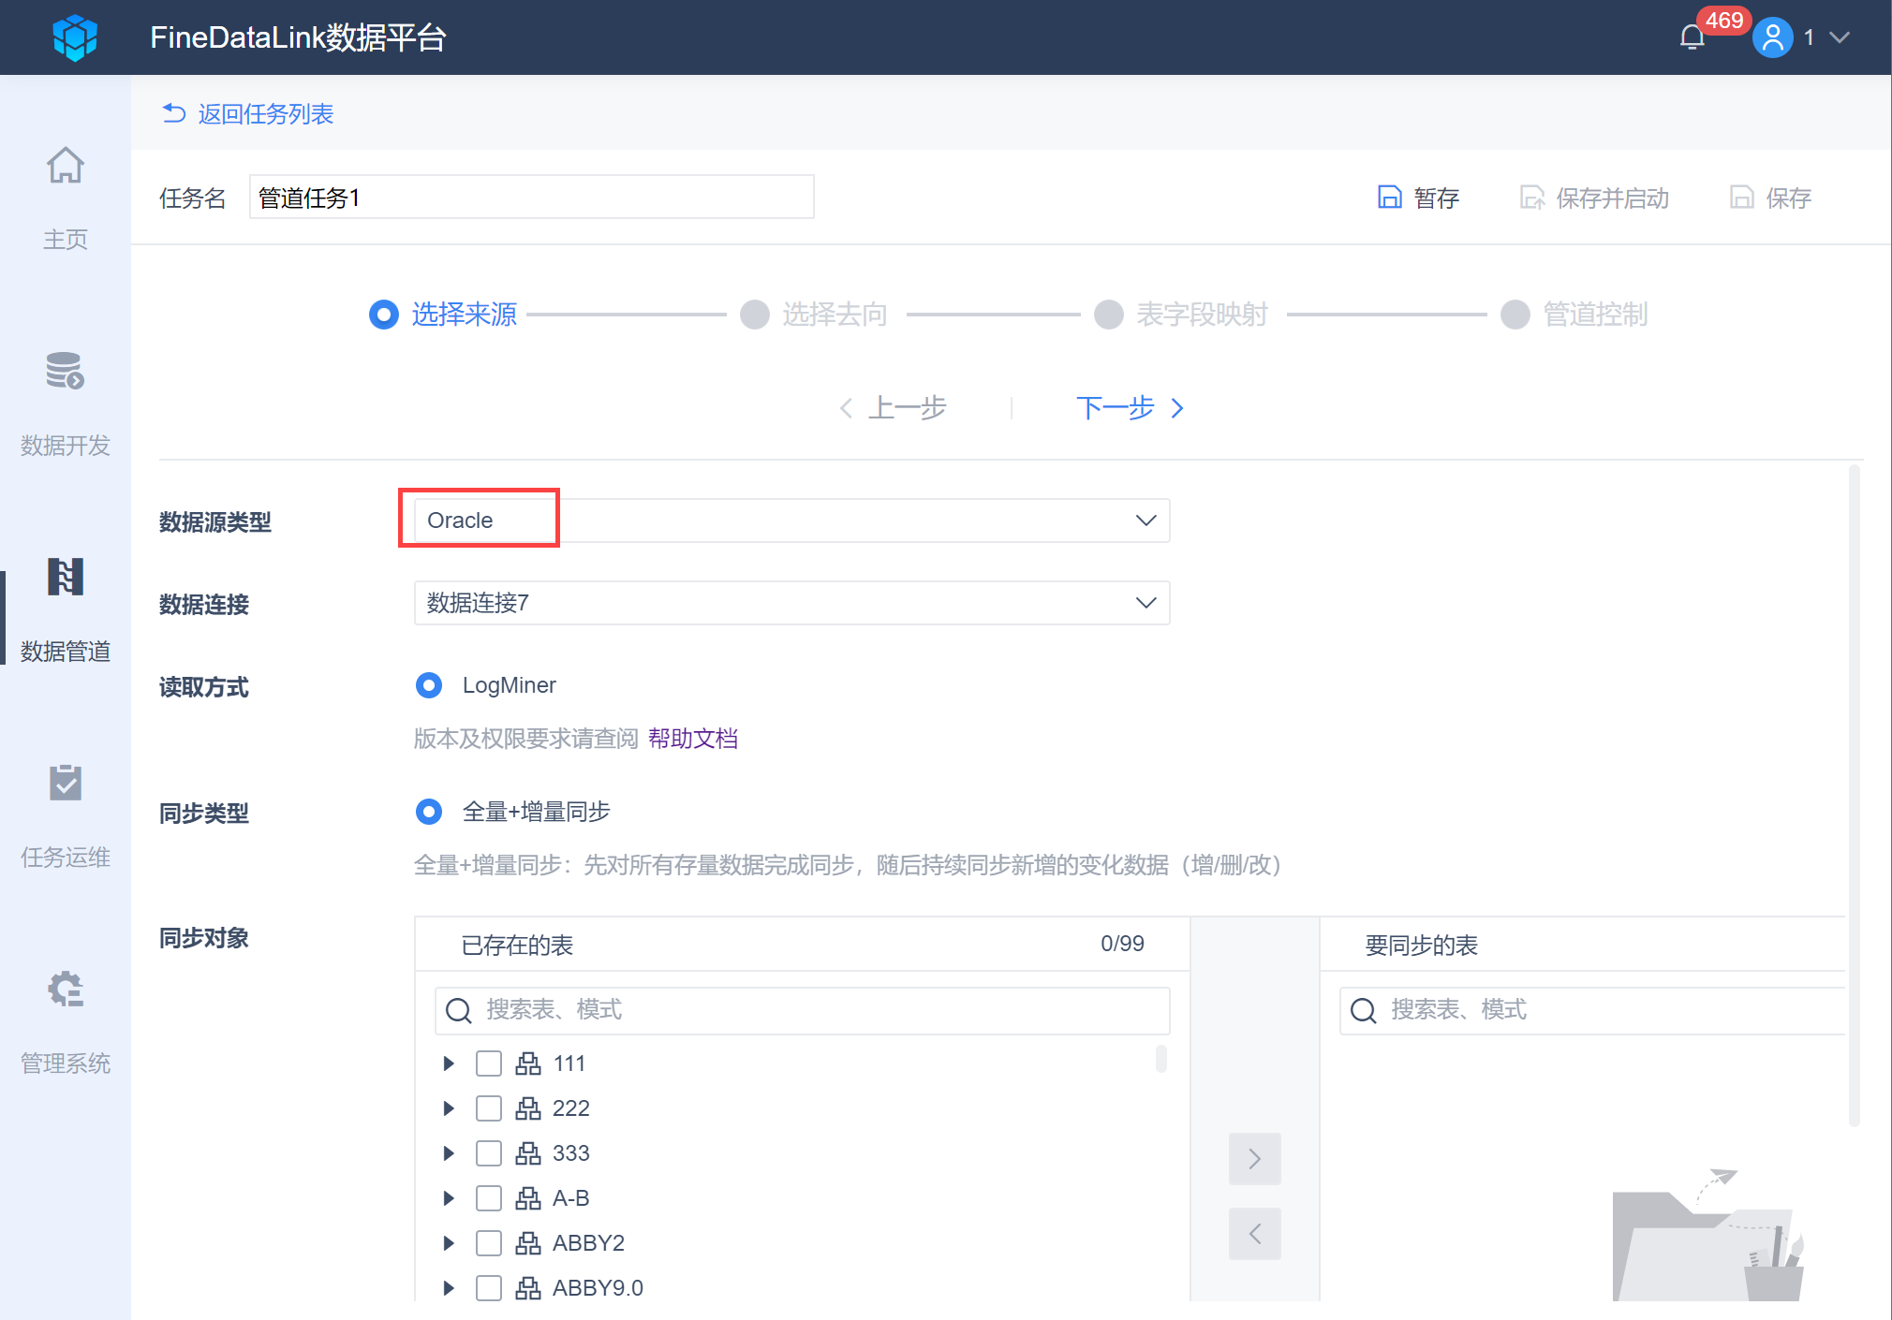Go to the 主页 home icon
Viewport: 1892px width, 1320px height.
66,167
